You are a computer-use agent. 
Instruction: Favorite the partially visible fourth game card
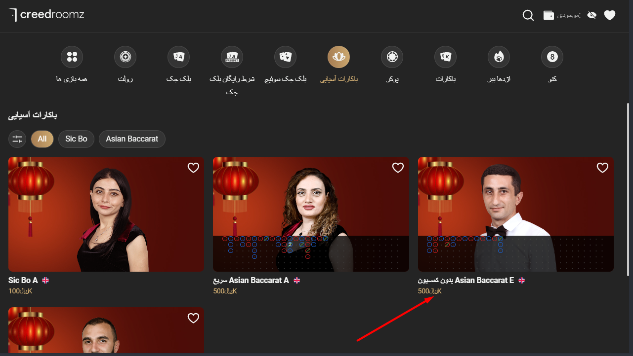tap(193, 319)
